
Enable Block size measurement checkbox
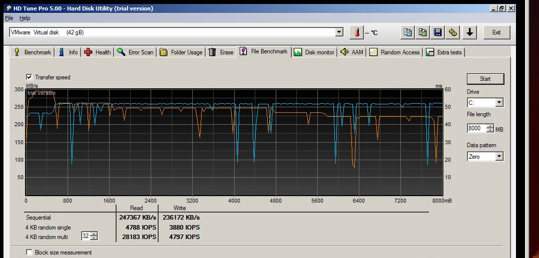[29, 252]
